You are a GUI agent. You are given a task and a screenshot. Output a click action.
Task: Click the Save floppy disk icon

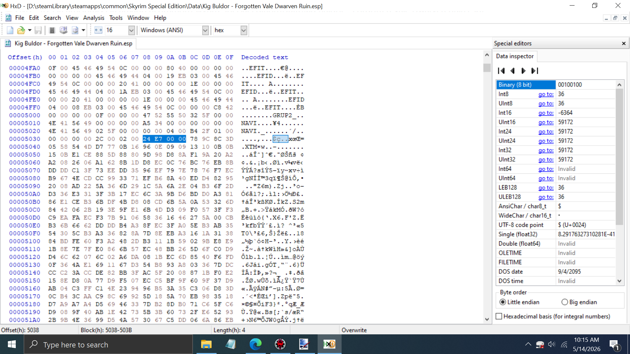[38, 30]
